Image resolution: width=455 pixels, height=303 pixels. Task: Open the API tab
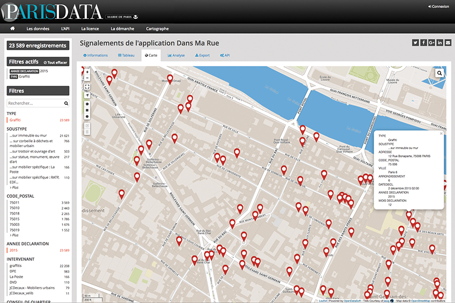point(225,55)
